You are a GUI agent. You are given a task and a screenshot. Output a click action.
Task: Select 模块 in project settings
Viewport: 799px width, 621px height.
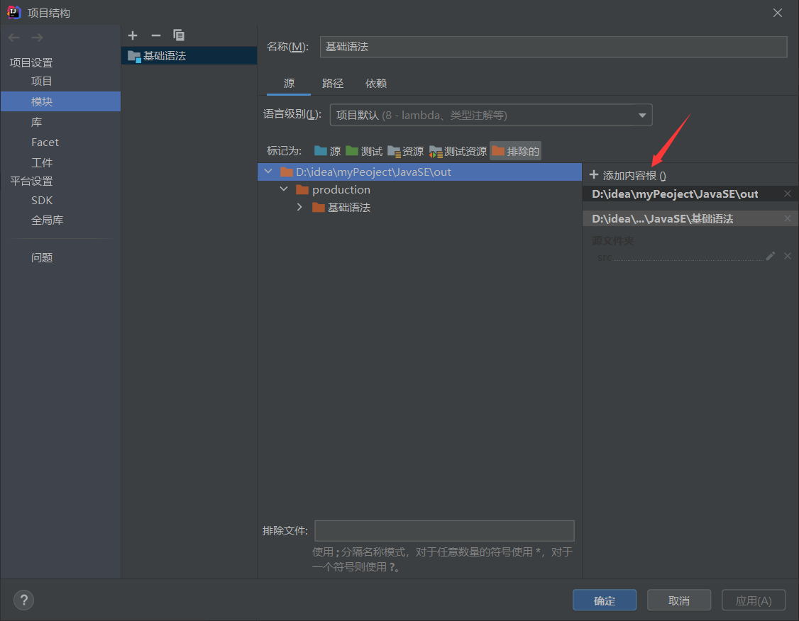pyautogui.click(x=60, y=102)
